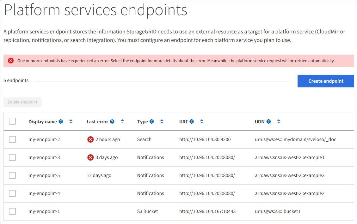This screenshot has width=357, height=224.
Task: Open the my-endpoint-4 endpoint details
Action: [x=44, y=193]
